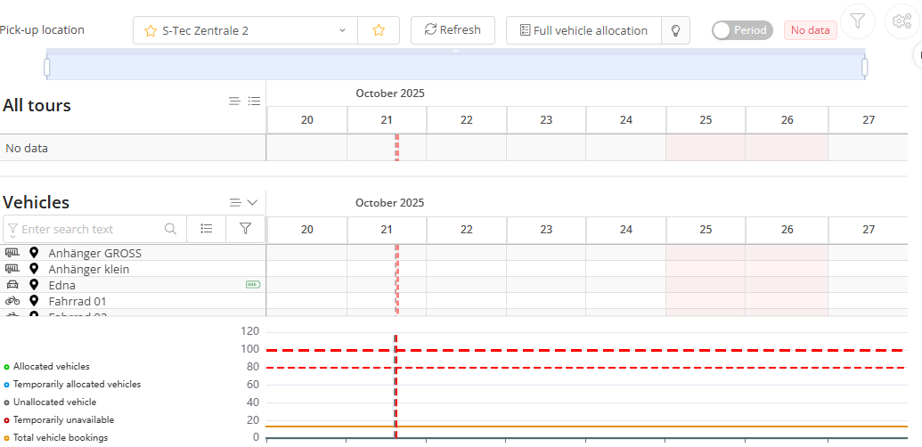Expand the Vehicles section menu chevron
The height and width of the screenshot is (447, 922).
(252, 202)
